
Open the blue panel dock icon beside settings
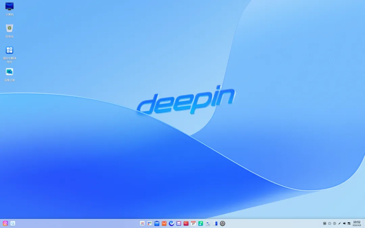pyautogui.click(x=215, y=223)
